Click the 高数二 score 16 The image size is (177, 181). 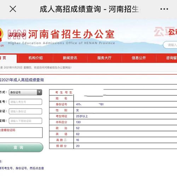pos(78,140)
